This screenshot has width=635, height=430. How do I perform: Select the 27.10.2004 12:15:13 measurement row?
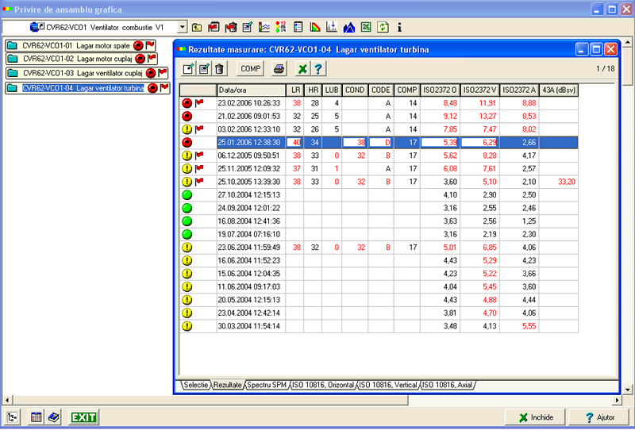[x=249, y=195]
